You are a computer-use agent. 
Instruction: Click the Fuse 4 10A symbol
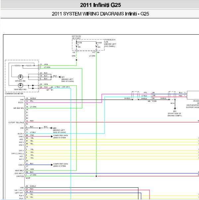point(77,45)
